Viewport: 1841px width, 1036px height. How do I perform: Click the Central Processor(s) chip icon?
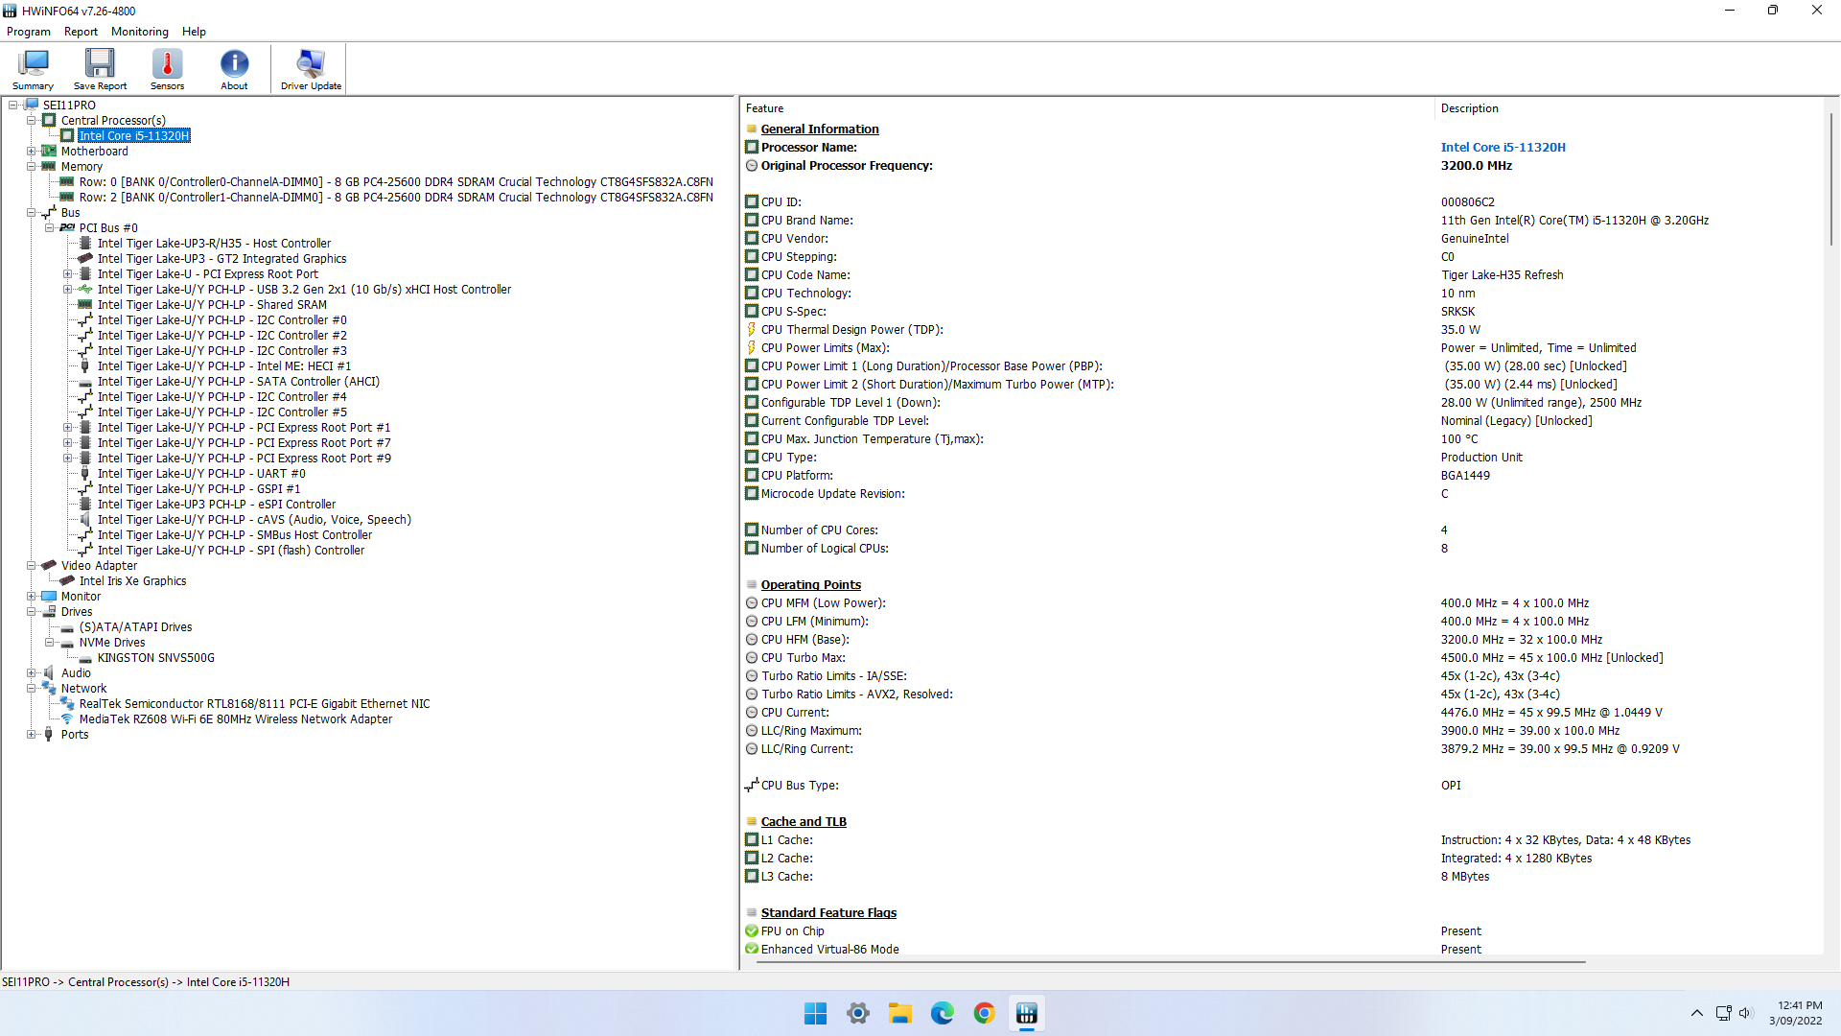pos(49,120)
